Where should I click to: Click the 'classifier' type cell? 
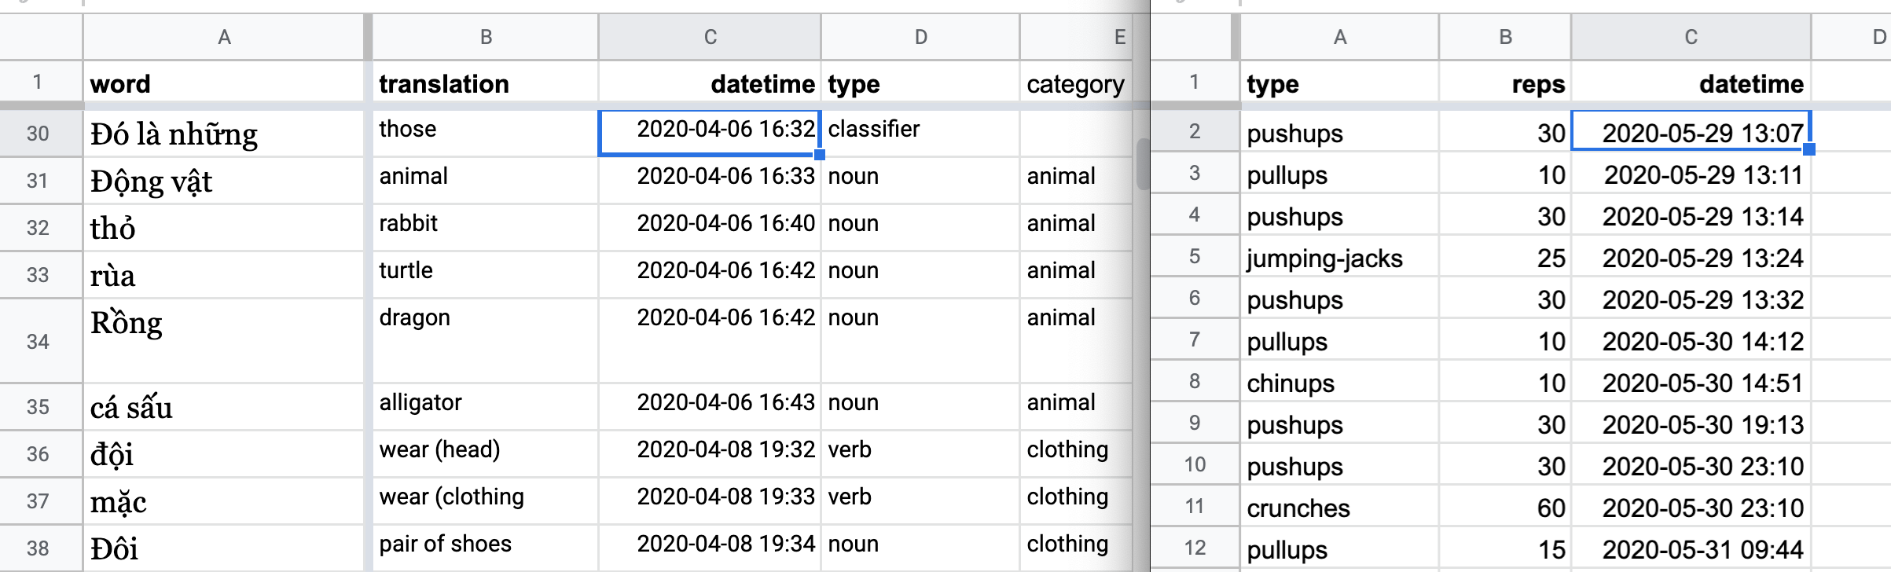[x=920, y=134]
